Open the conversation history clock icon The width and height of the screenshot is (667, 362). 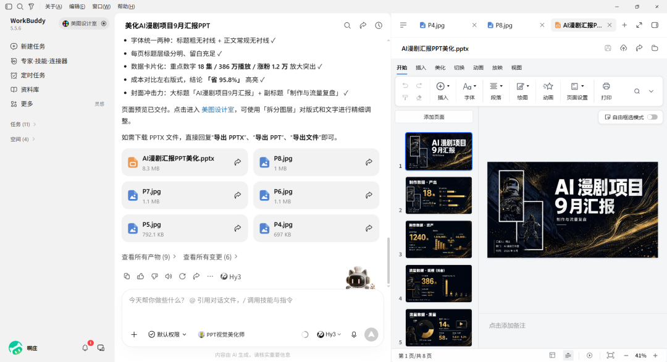[379, 25]
